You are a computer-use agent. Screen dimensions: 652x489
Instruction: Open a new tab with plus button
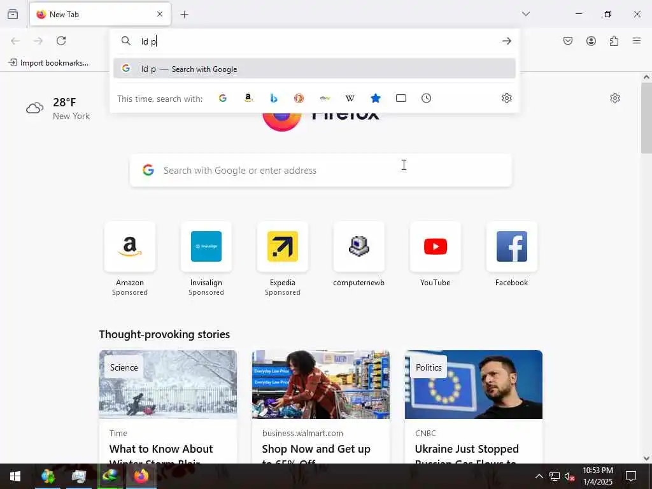click(185, 15)
